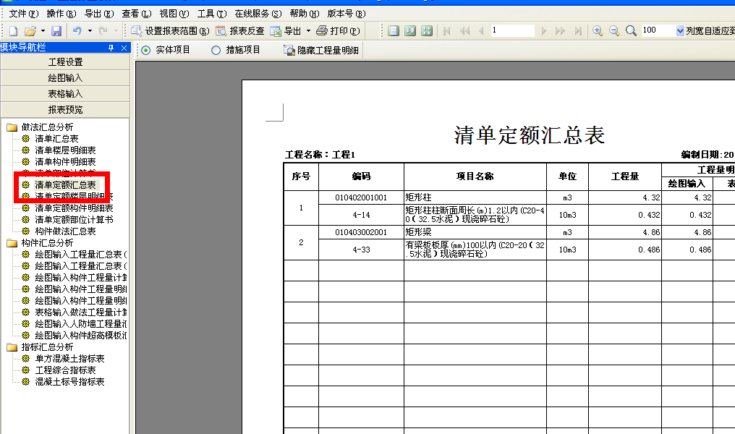This screenshot has width=735, height=434.
Task: Open the 在线服务(S) menu
Action: coord(258,14)
